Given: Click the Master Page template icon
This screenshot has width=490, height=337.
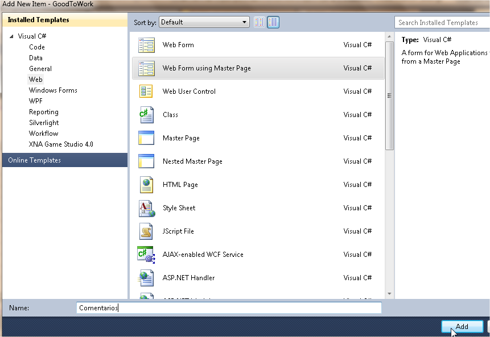Looking at the screenshot, I should pos(146,138).
